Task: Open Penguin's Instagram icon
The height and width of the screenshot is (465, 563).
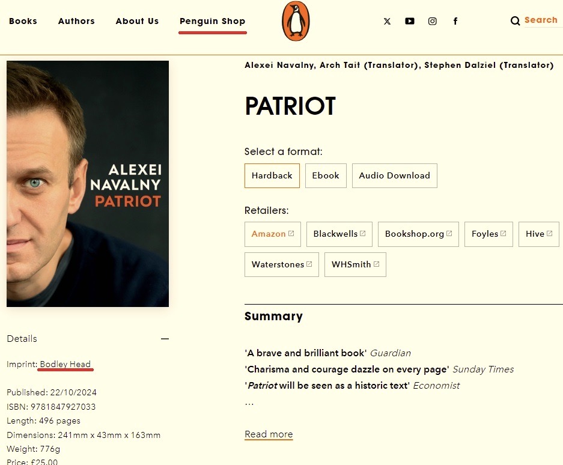Action: pos(432,21)
